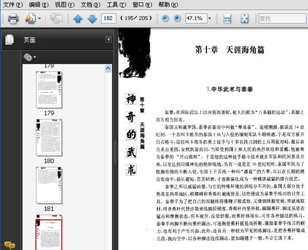Screen dimensions: 308x250
Task: Select the fit one full page icon
Action: tap(244, 18)
